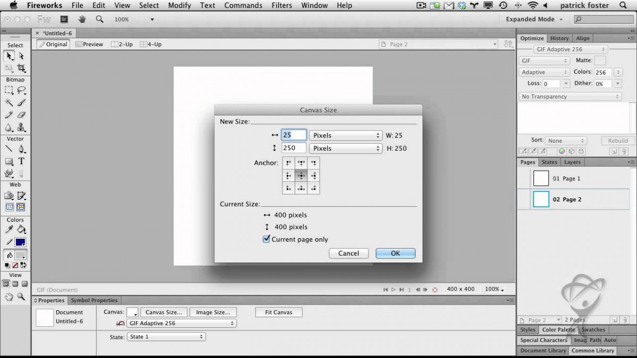Switch to the History tab
This screenshot has width=637, height=358.
click(559, 38)
